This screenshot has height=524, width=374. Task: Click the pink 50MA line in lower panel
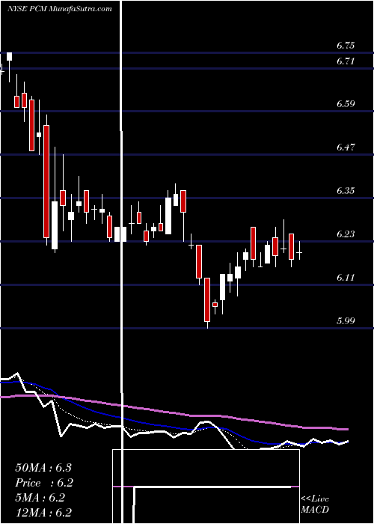point(174,412)
